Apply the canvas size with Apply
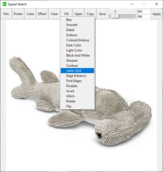This screenshot has width=163, height=172. [x=157, y=14]
